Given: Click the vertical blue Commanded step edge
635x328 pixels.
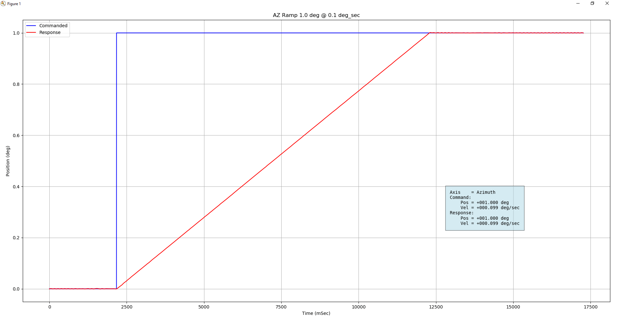Looking at the screenshot, I should (116, 160).
